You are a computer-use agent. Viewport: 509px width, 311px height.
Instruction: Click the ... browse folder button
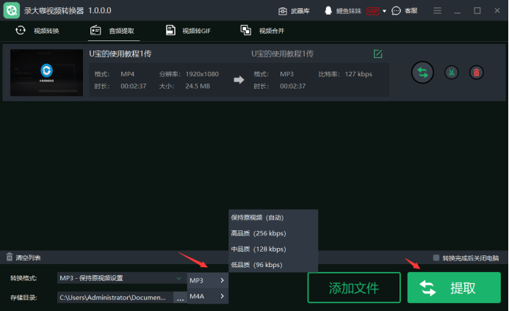(180, 297)
